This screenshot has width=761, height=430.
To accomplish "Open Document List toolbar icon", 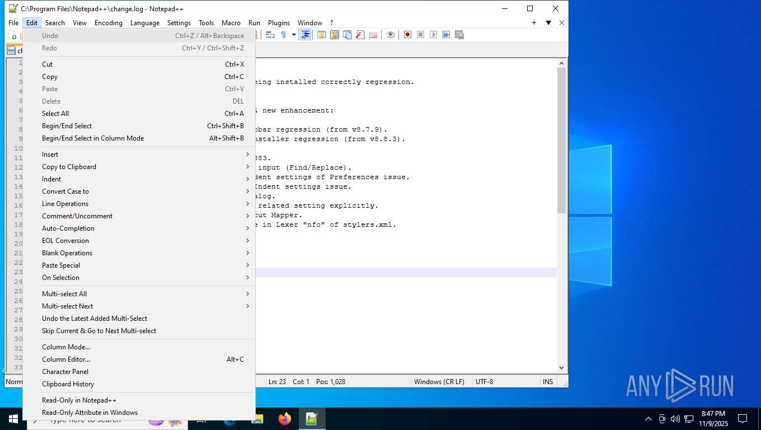I will point(347,35).
